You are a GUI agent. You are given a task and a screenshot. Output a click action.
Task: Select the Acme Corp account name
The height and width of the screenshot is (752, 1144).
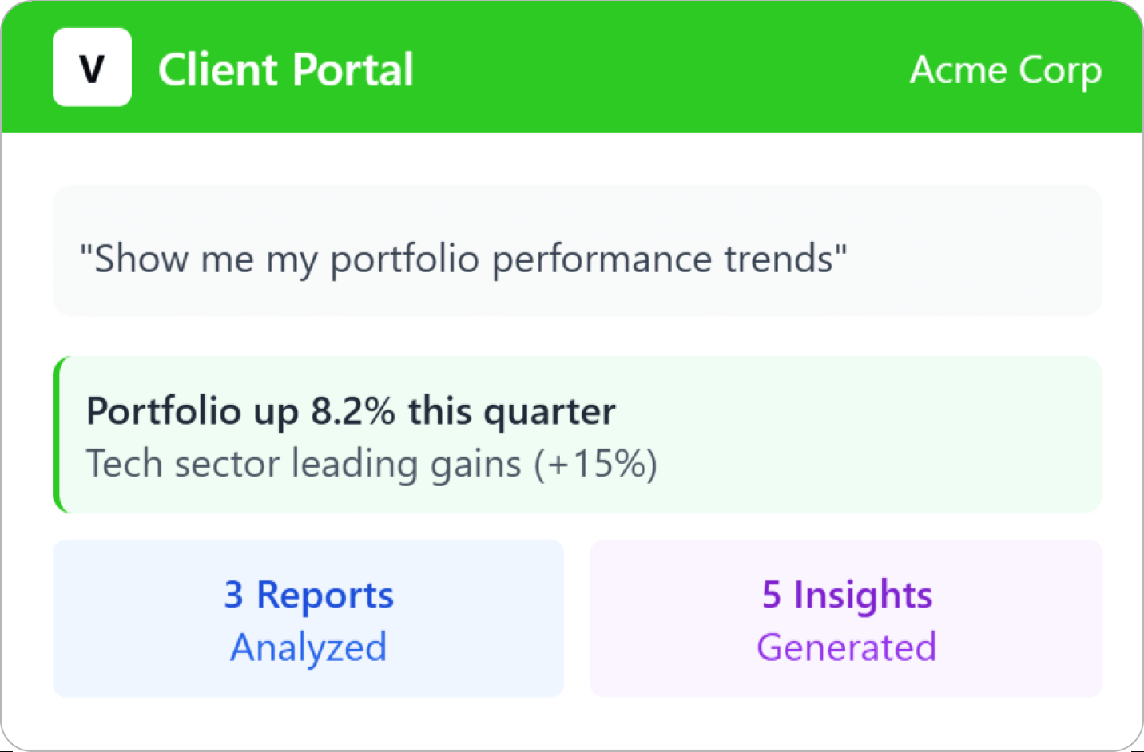[1005, 70]
